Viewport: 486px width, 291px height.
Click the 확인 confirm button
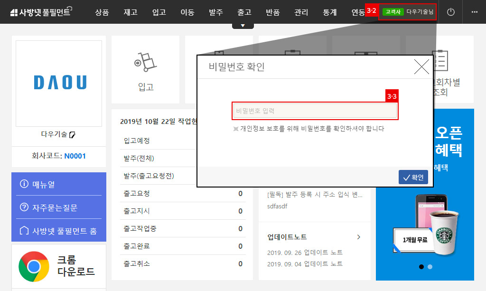click(413, 177)
